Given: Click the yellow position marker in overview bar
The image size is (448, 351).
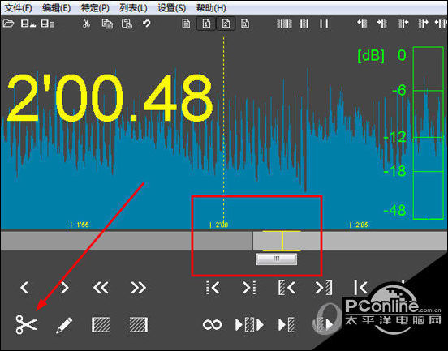Looking at the screenshot, I should point(282,241).
